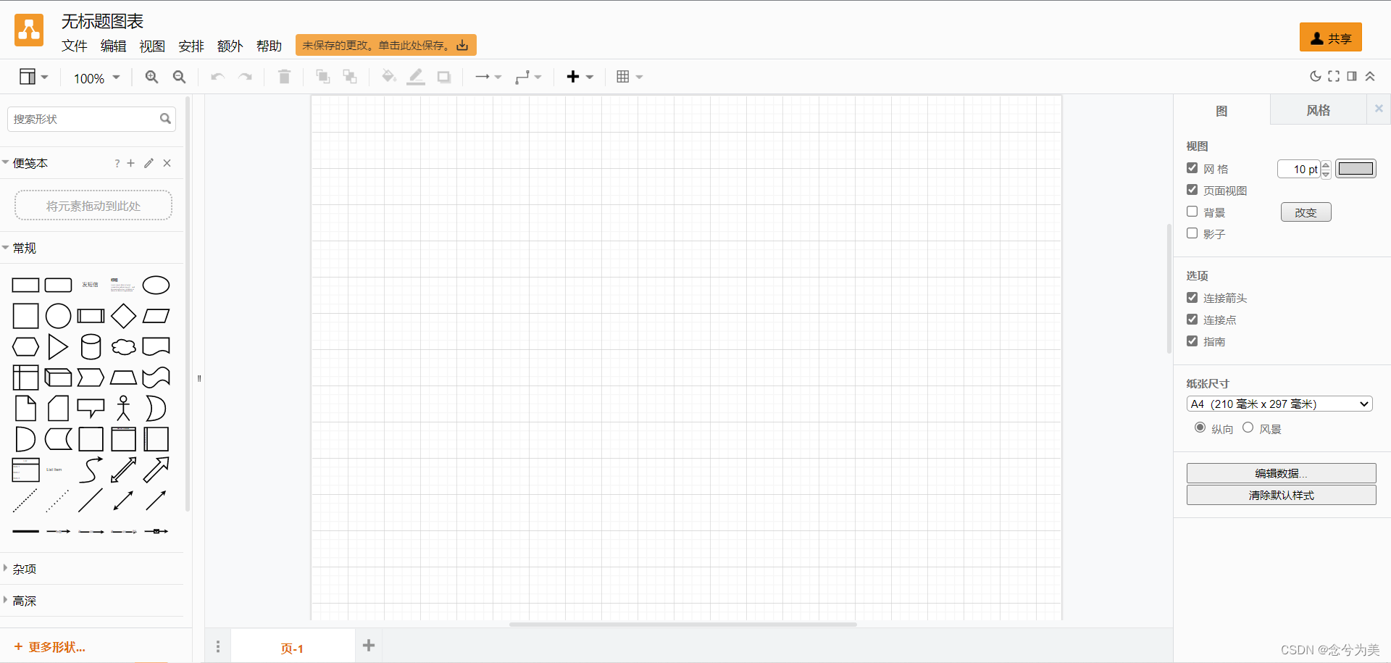Click the zoom in magnifier icon

(x=151, y=77)
